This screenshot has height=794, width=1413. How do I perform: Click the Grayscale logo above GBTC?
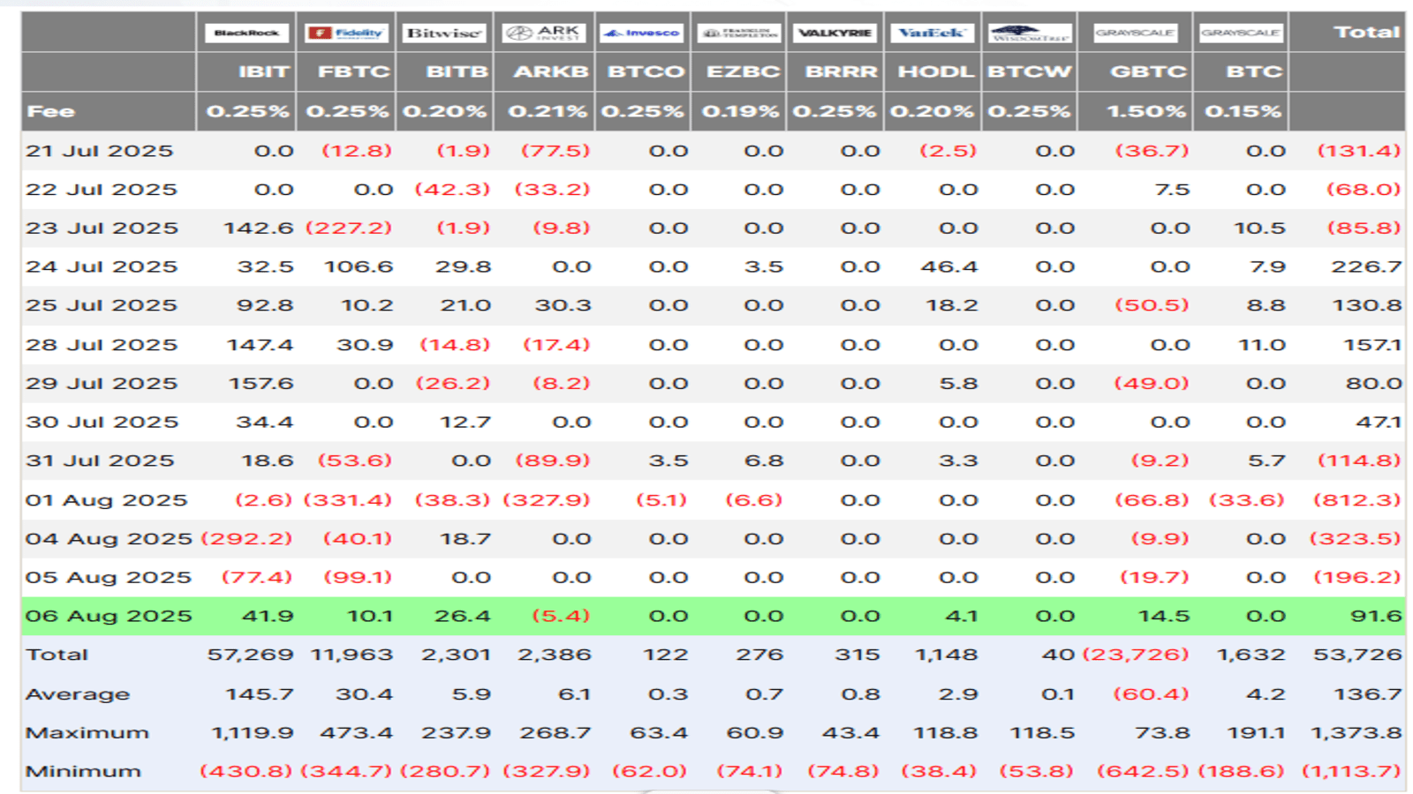click(x=1135, y=34)
